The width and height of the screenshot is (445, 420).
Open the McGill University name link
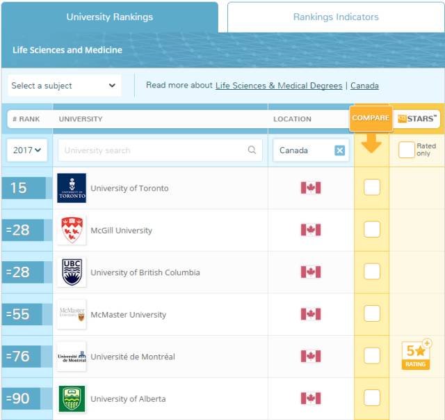(x=121, y=231)
